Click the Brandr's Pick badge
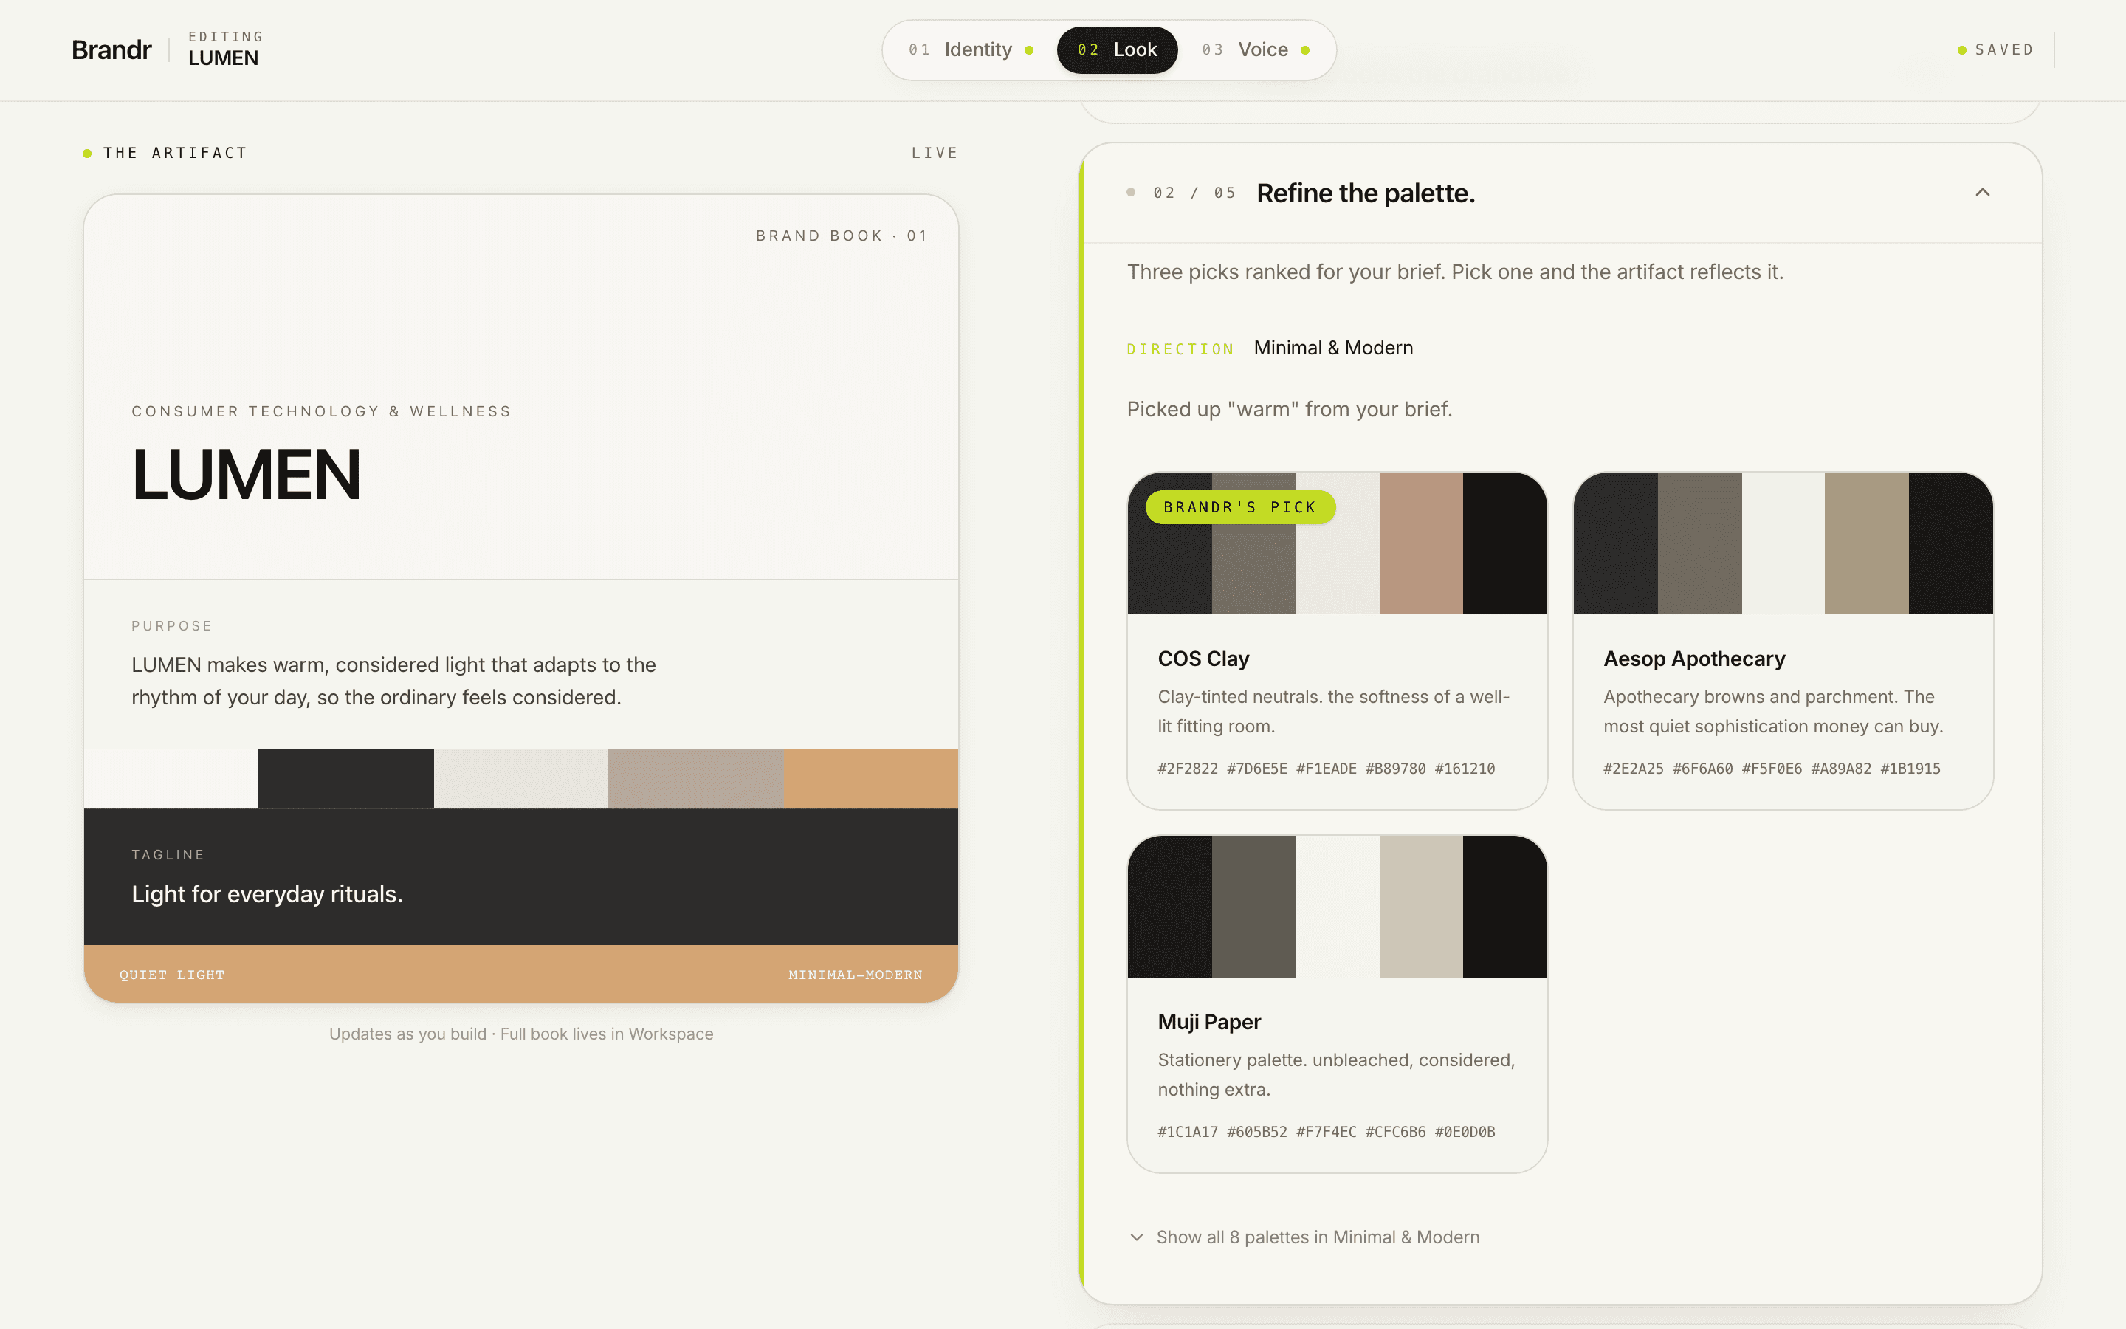Screen dimensions: 2126x1329 1240,507
